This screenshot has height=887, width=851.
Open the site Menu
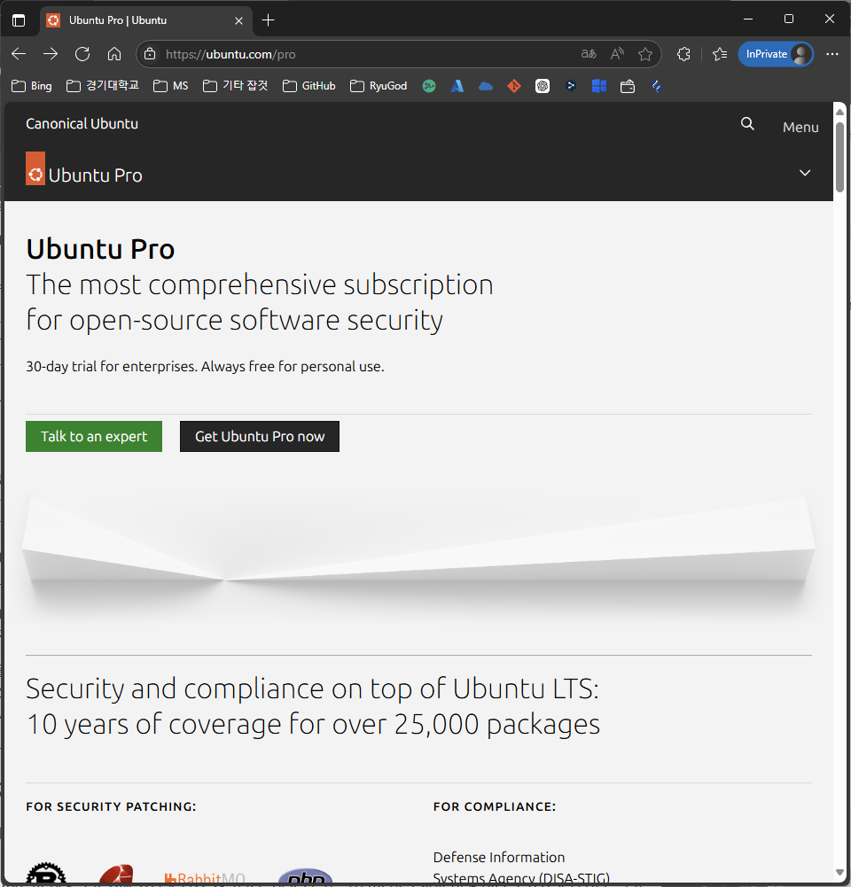[x=800, y=128]
